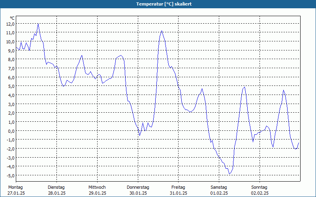The width and height of the screenshot is (316, 197).
Task: Click the -5 °C minimum on Saturday's curve
Action: tap(229, 174)
